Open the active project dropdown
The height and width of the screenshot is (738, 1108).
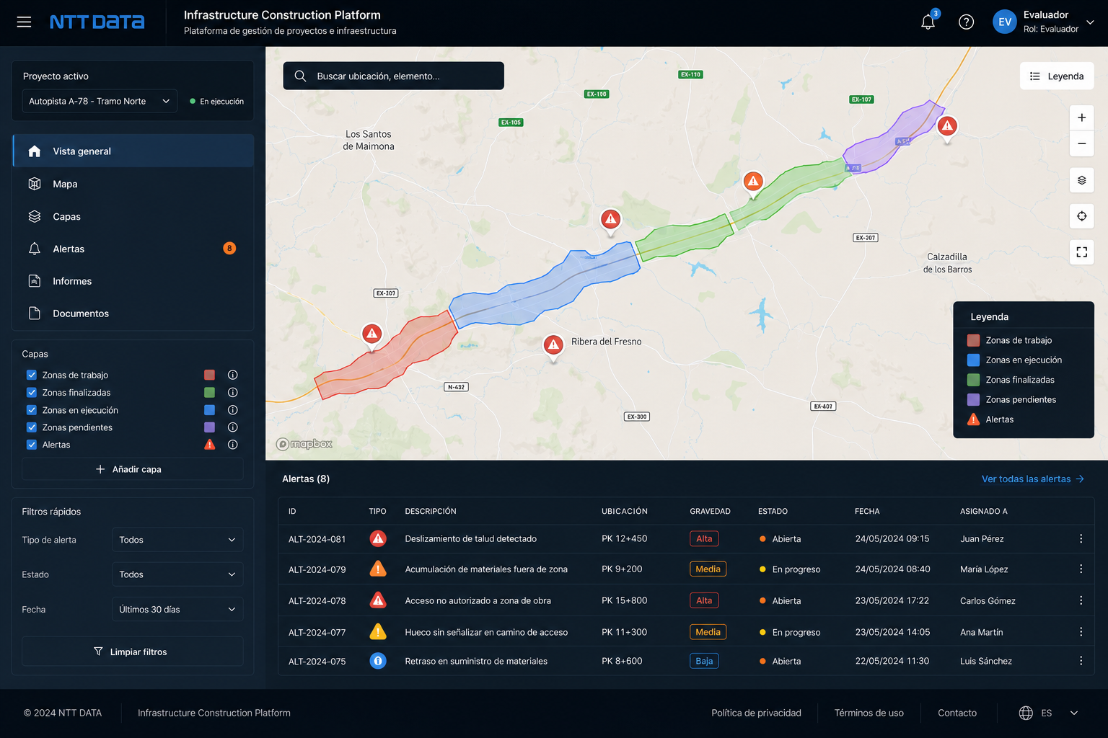tap(100, 101)
